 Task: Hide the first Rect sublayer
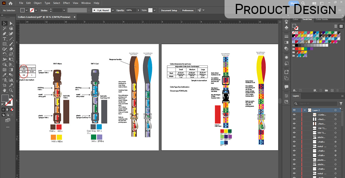pyautogui.click(x=294, y=119)
